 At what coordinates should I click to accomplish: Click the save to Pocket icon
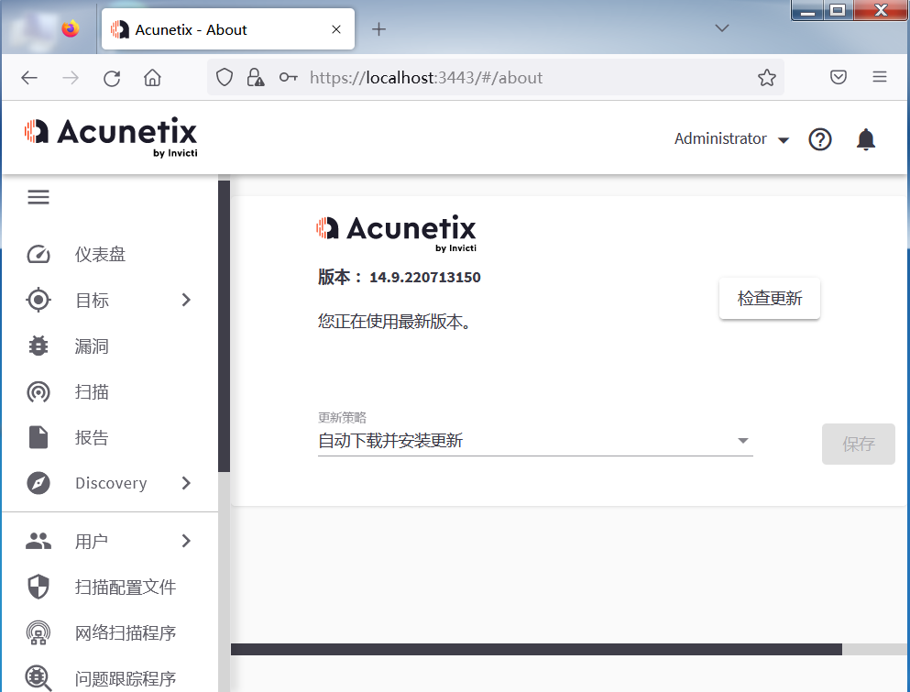coord(838,77)
